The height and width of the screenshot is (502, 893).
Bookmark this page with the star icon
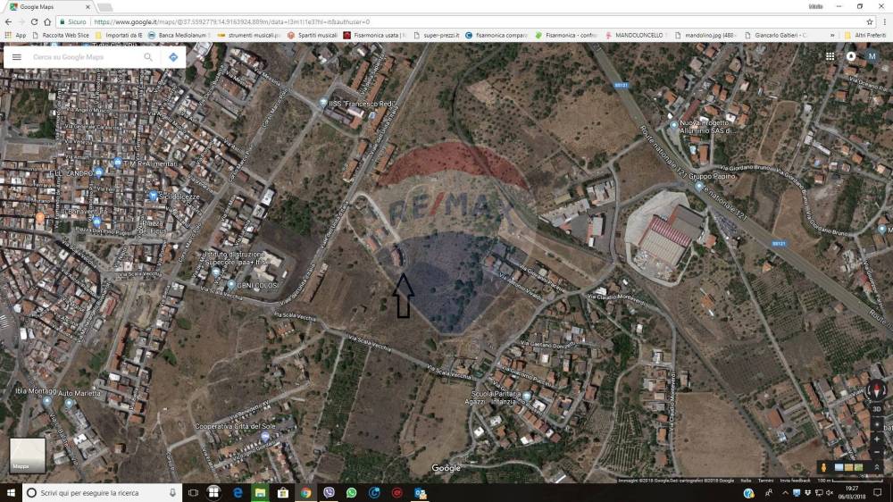pos(870,21)
